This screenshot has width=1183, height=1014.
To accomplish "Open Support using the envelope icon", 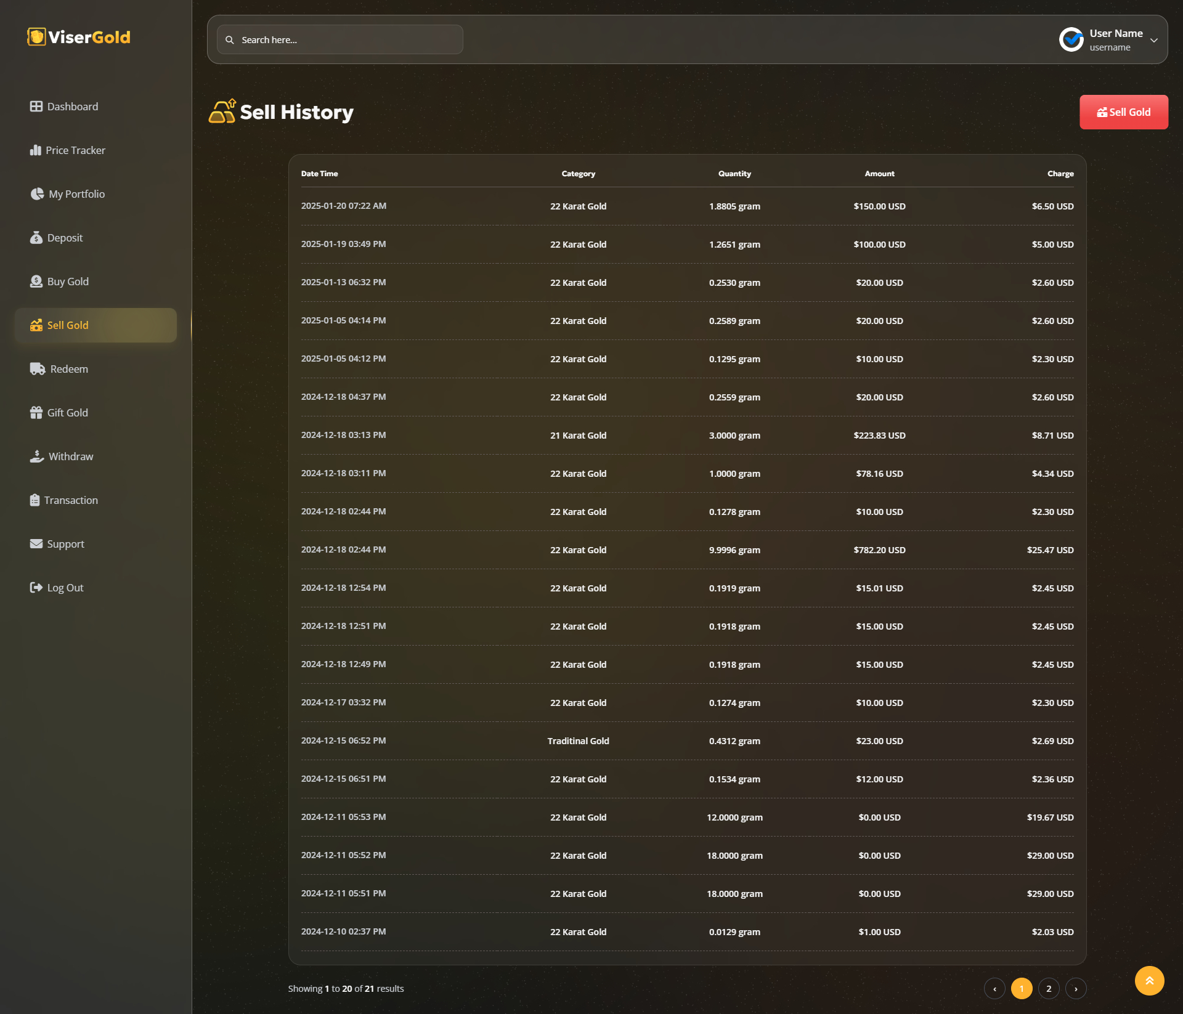I will coord(36,543).
